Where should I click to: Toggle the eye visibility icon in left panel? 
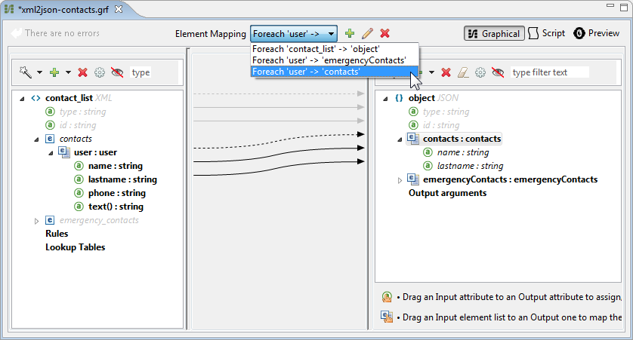pyautogui.click(x=117, y=72)
